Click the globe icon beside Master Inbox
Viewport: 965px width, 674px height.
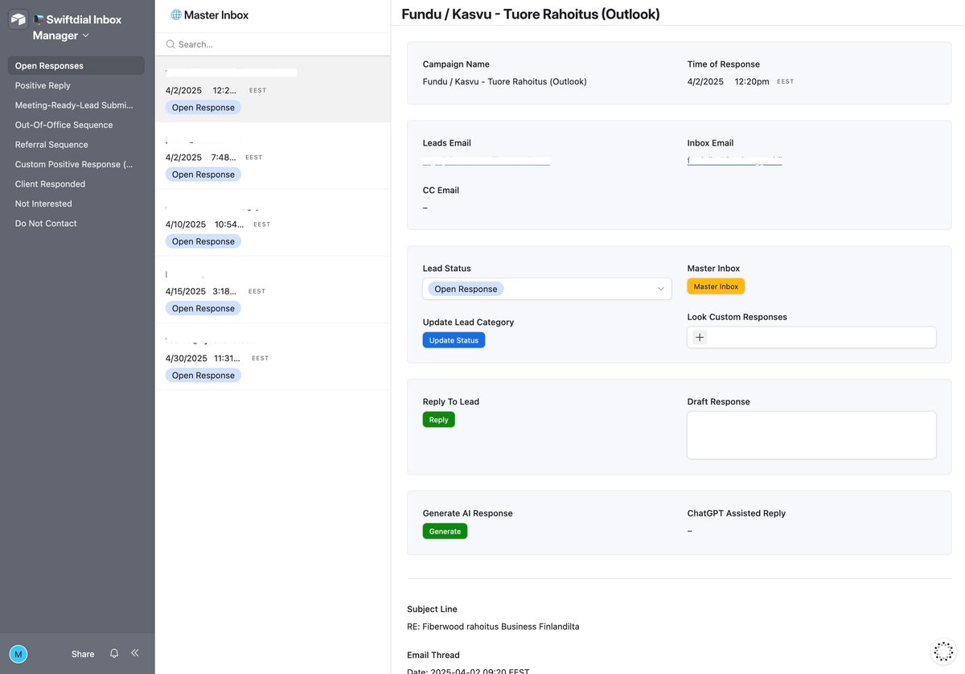[x=174, y=14]
